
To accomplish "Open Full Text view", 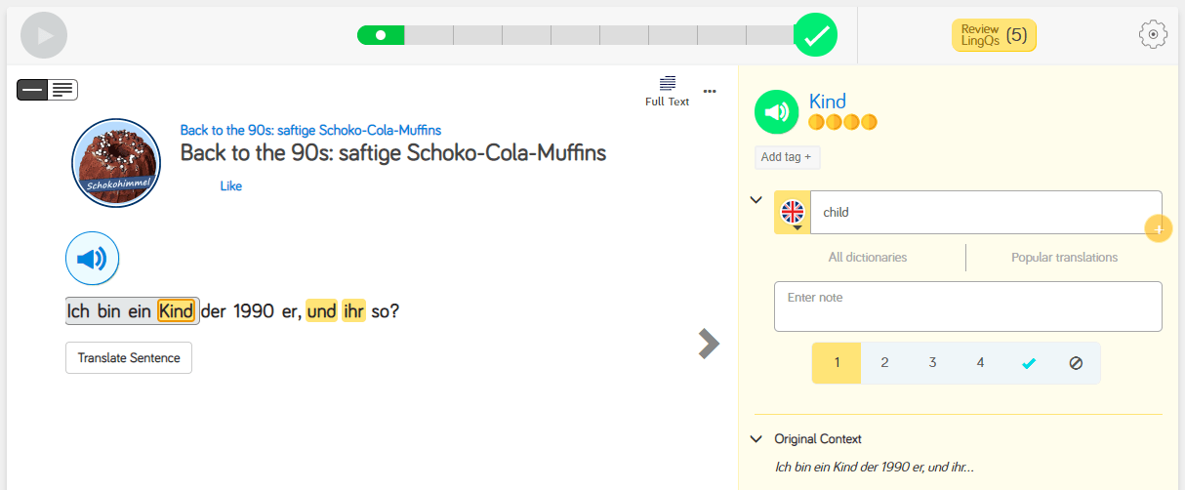I will [x=667, y=90].
